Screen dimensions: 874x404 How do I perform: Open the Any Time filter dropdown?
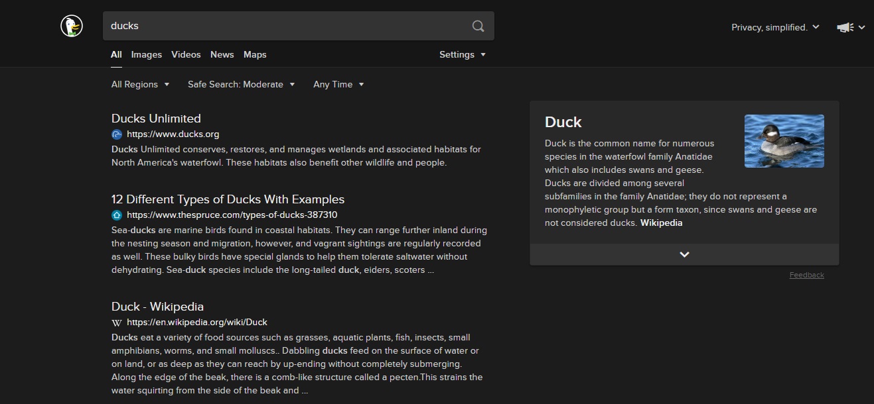pos(338,84)
